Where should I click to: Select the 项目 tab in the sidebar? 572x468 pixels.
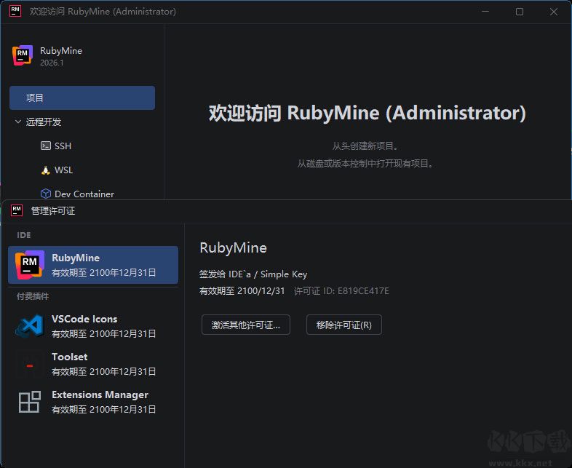82,98
